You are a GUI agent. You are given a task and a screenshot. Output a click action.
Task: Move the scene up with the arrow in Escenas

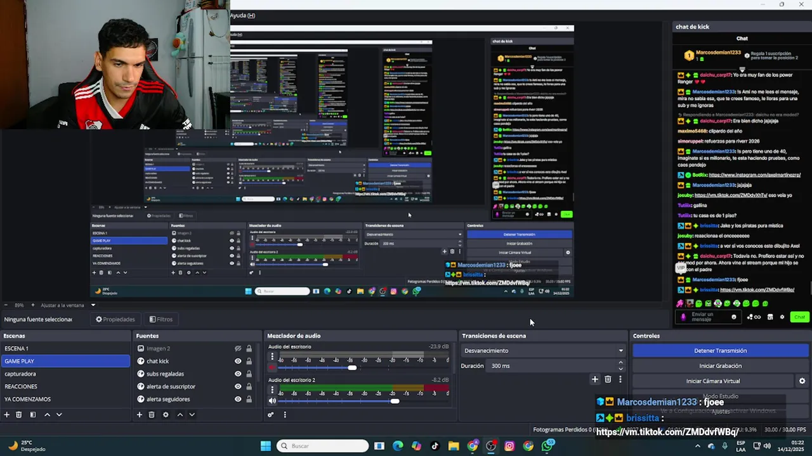[47, 415]
